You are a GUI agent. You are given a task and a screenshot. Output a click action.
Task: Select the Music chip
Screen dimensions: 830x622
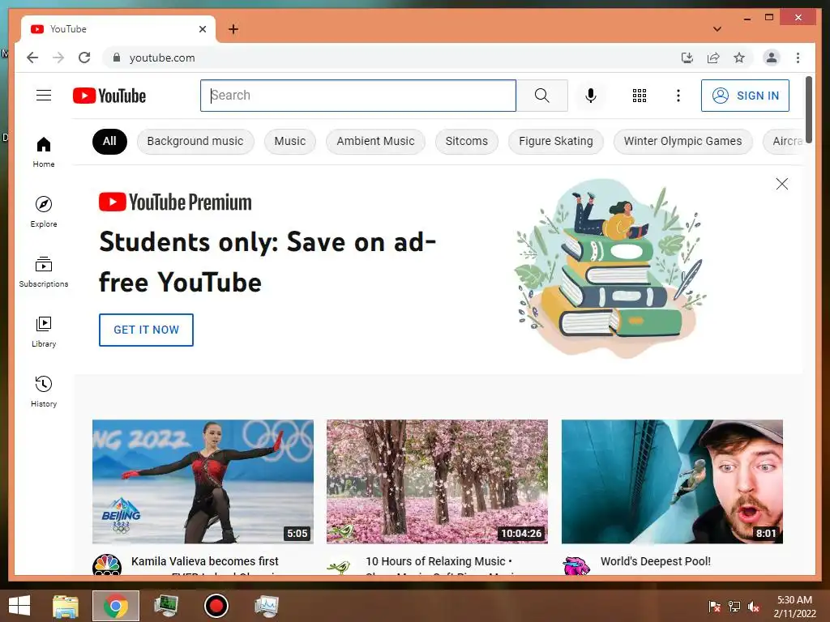[x=290, y=141]
